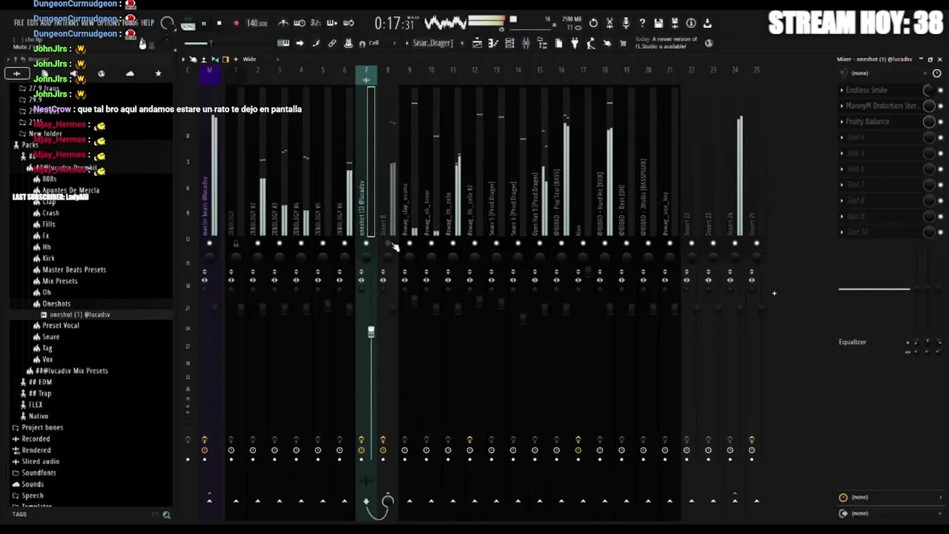Open the Snar..Drager pattern selector
Viewport: 949px width, 534px height.
[432, 43]
